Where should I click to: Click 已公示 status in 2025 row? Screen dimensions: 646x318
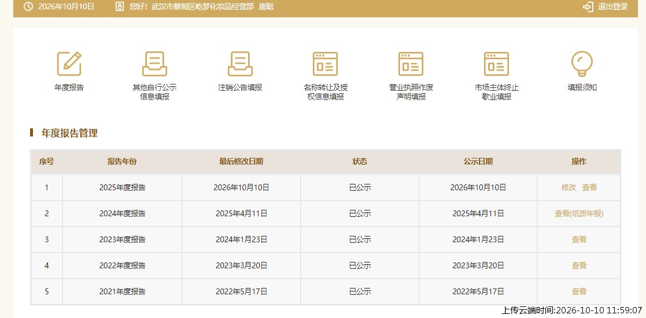click(360, 187)
